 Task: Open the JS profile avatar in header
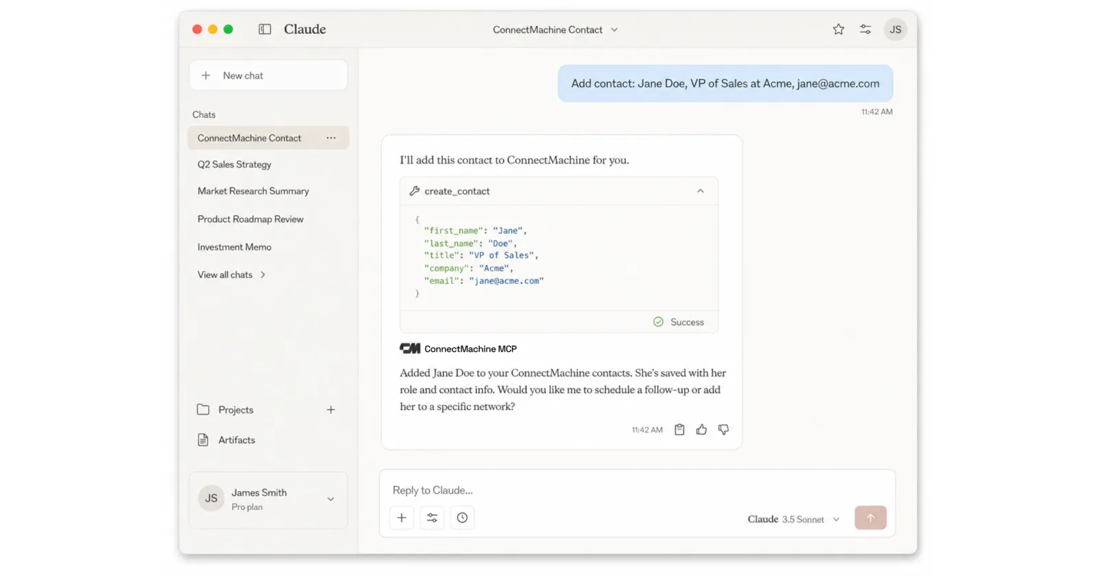[x=896, y=29]
